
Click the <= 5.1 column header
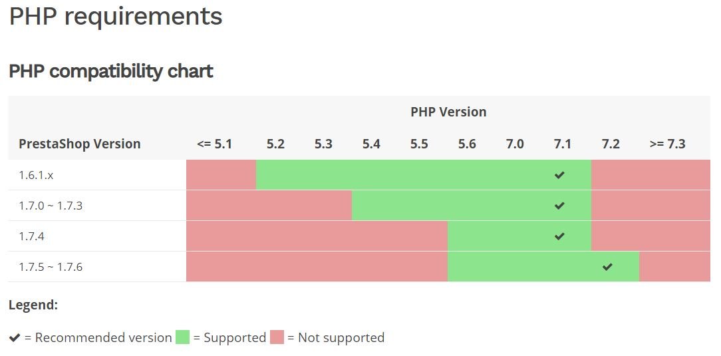click(215, 144)
